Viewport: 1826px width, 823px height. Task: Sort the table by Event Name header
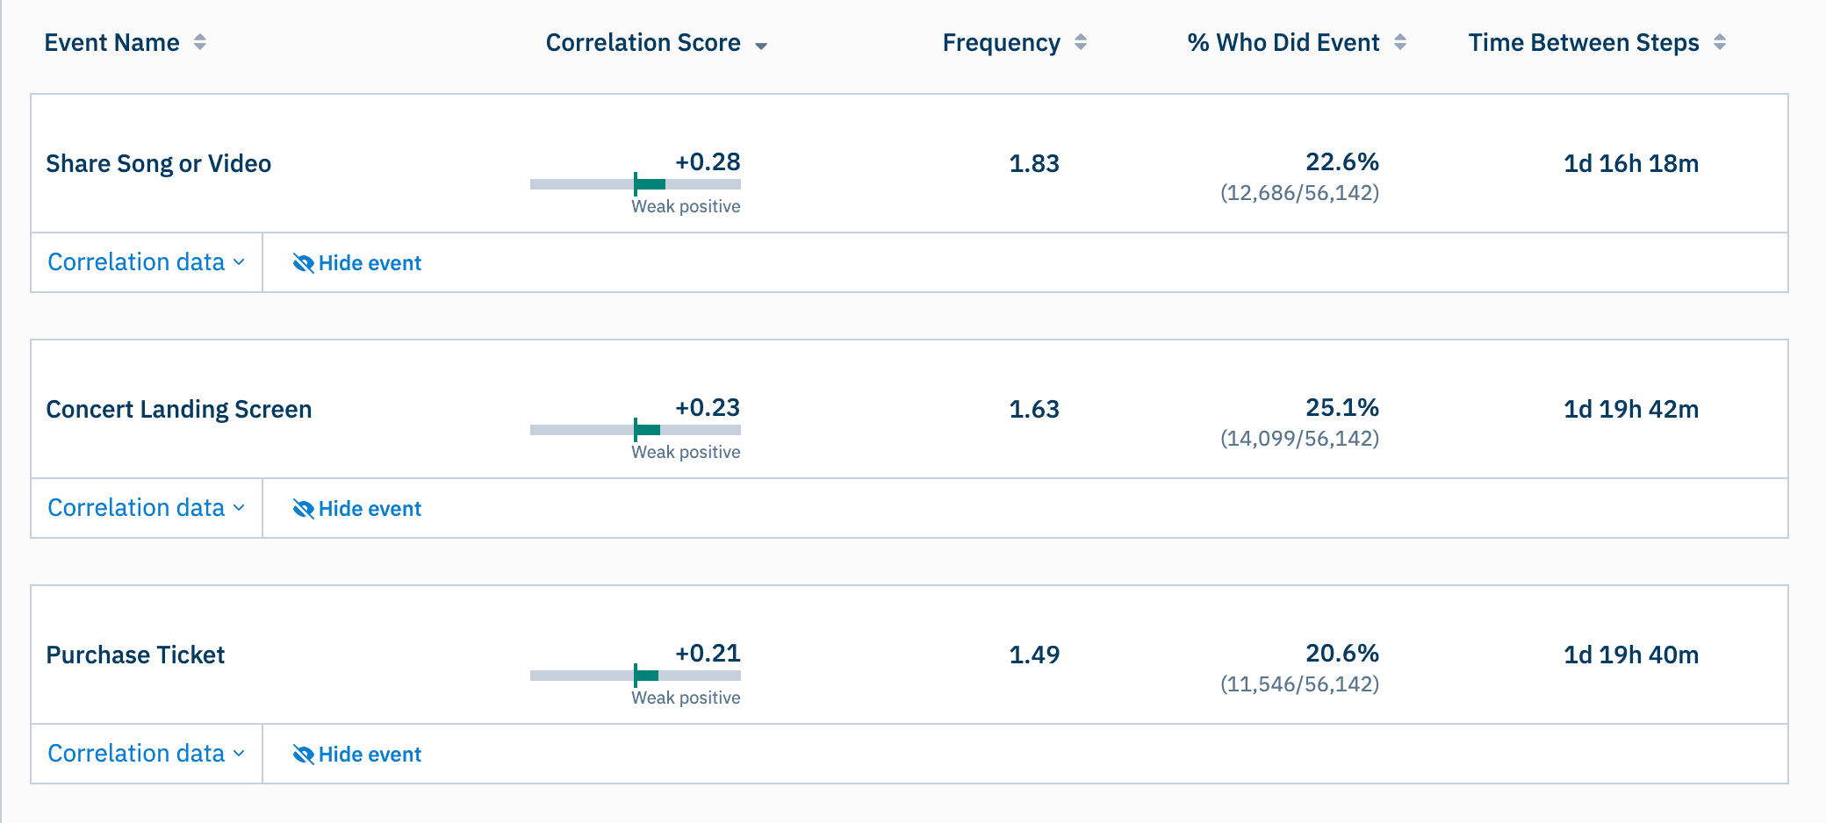112,41
